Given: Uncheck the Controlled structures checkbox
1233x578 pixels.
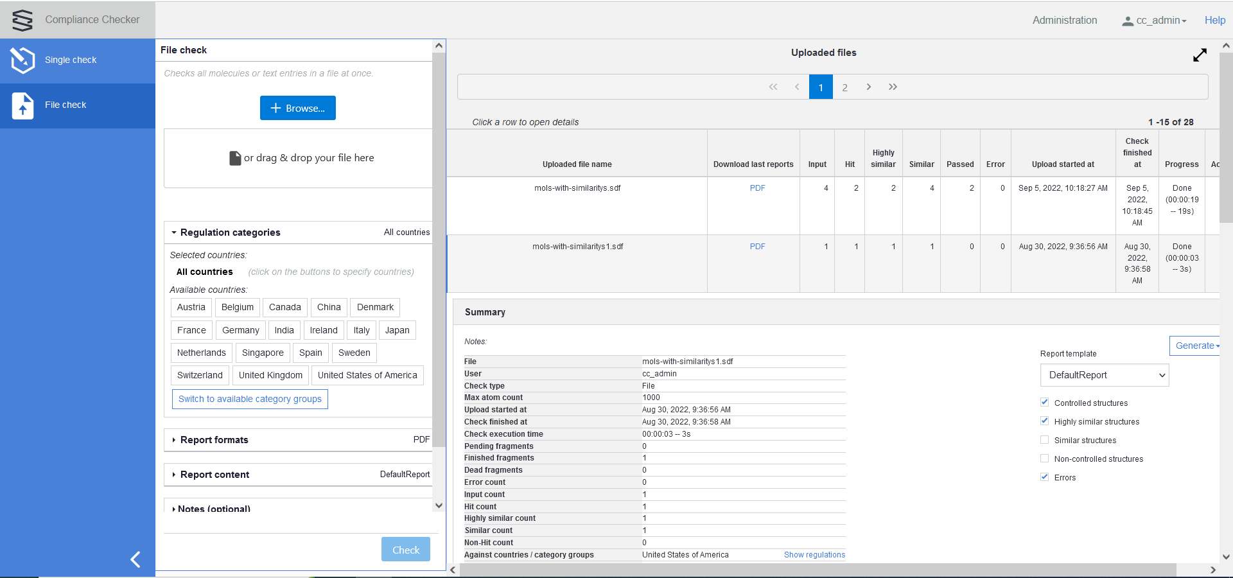Looking at the screenshot, I should [1045, 402].
